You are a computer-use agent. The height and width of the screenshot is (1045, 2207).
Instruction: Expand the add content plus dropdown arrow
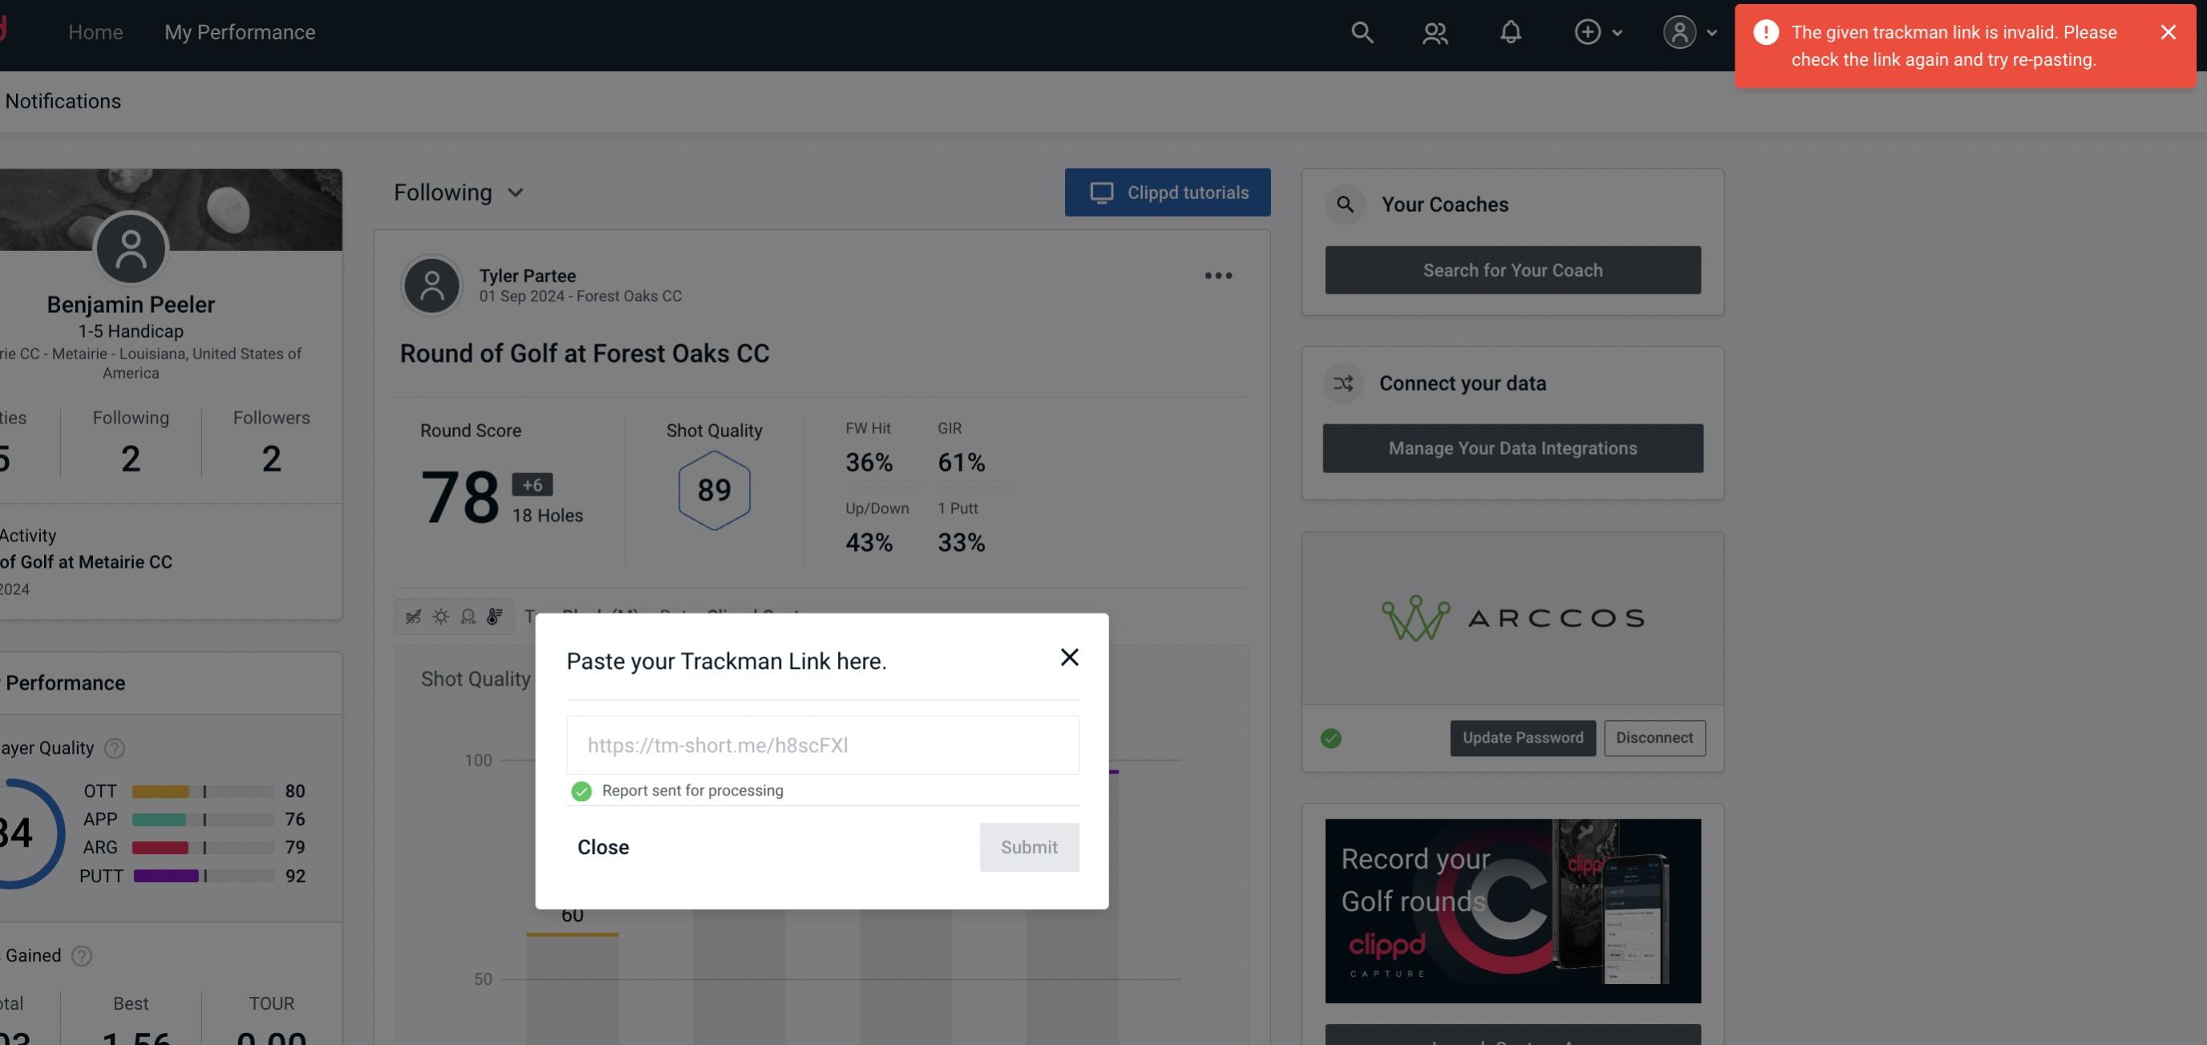click(x=1616, y=32)
